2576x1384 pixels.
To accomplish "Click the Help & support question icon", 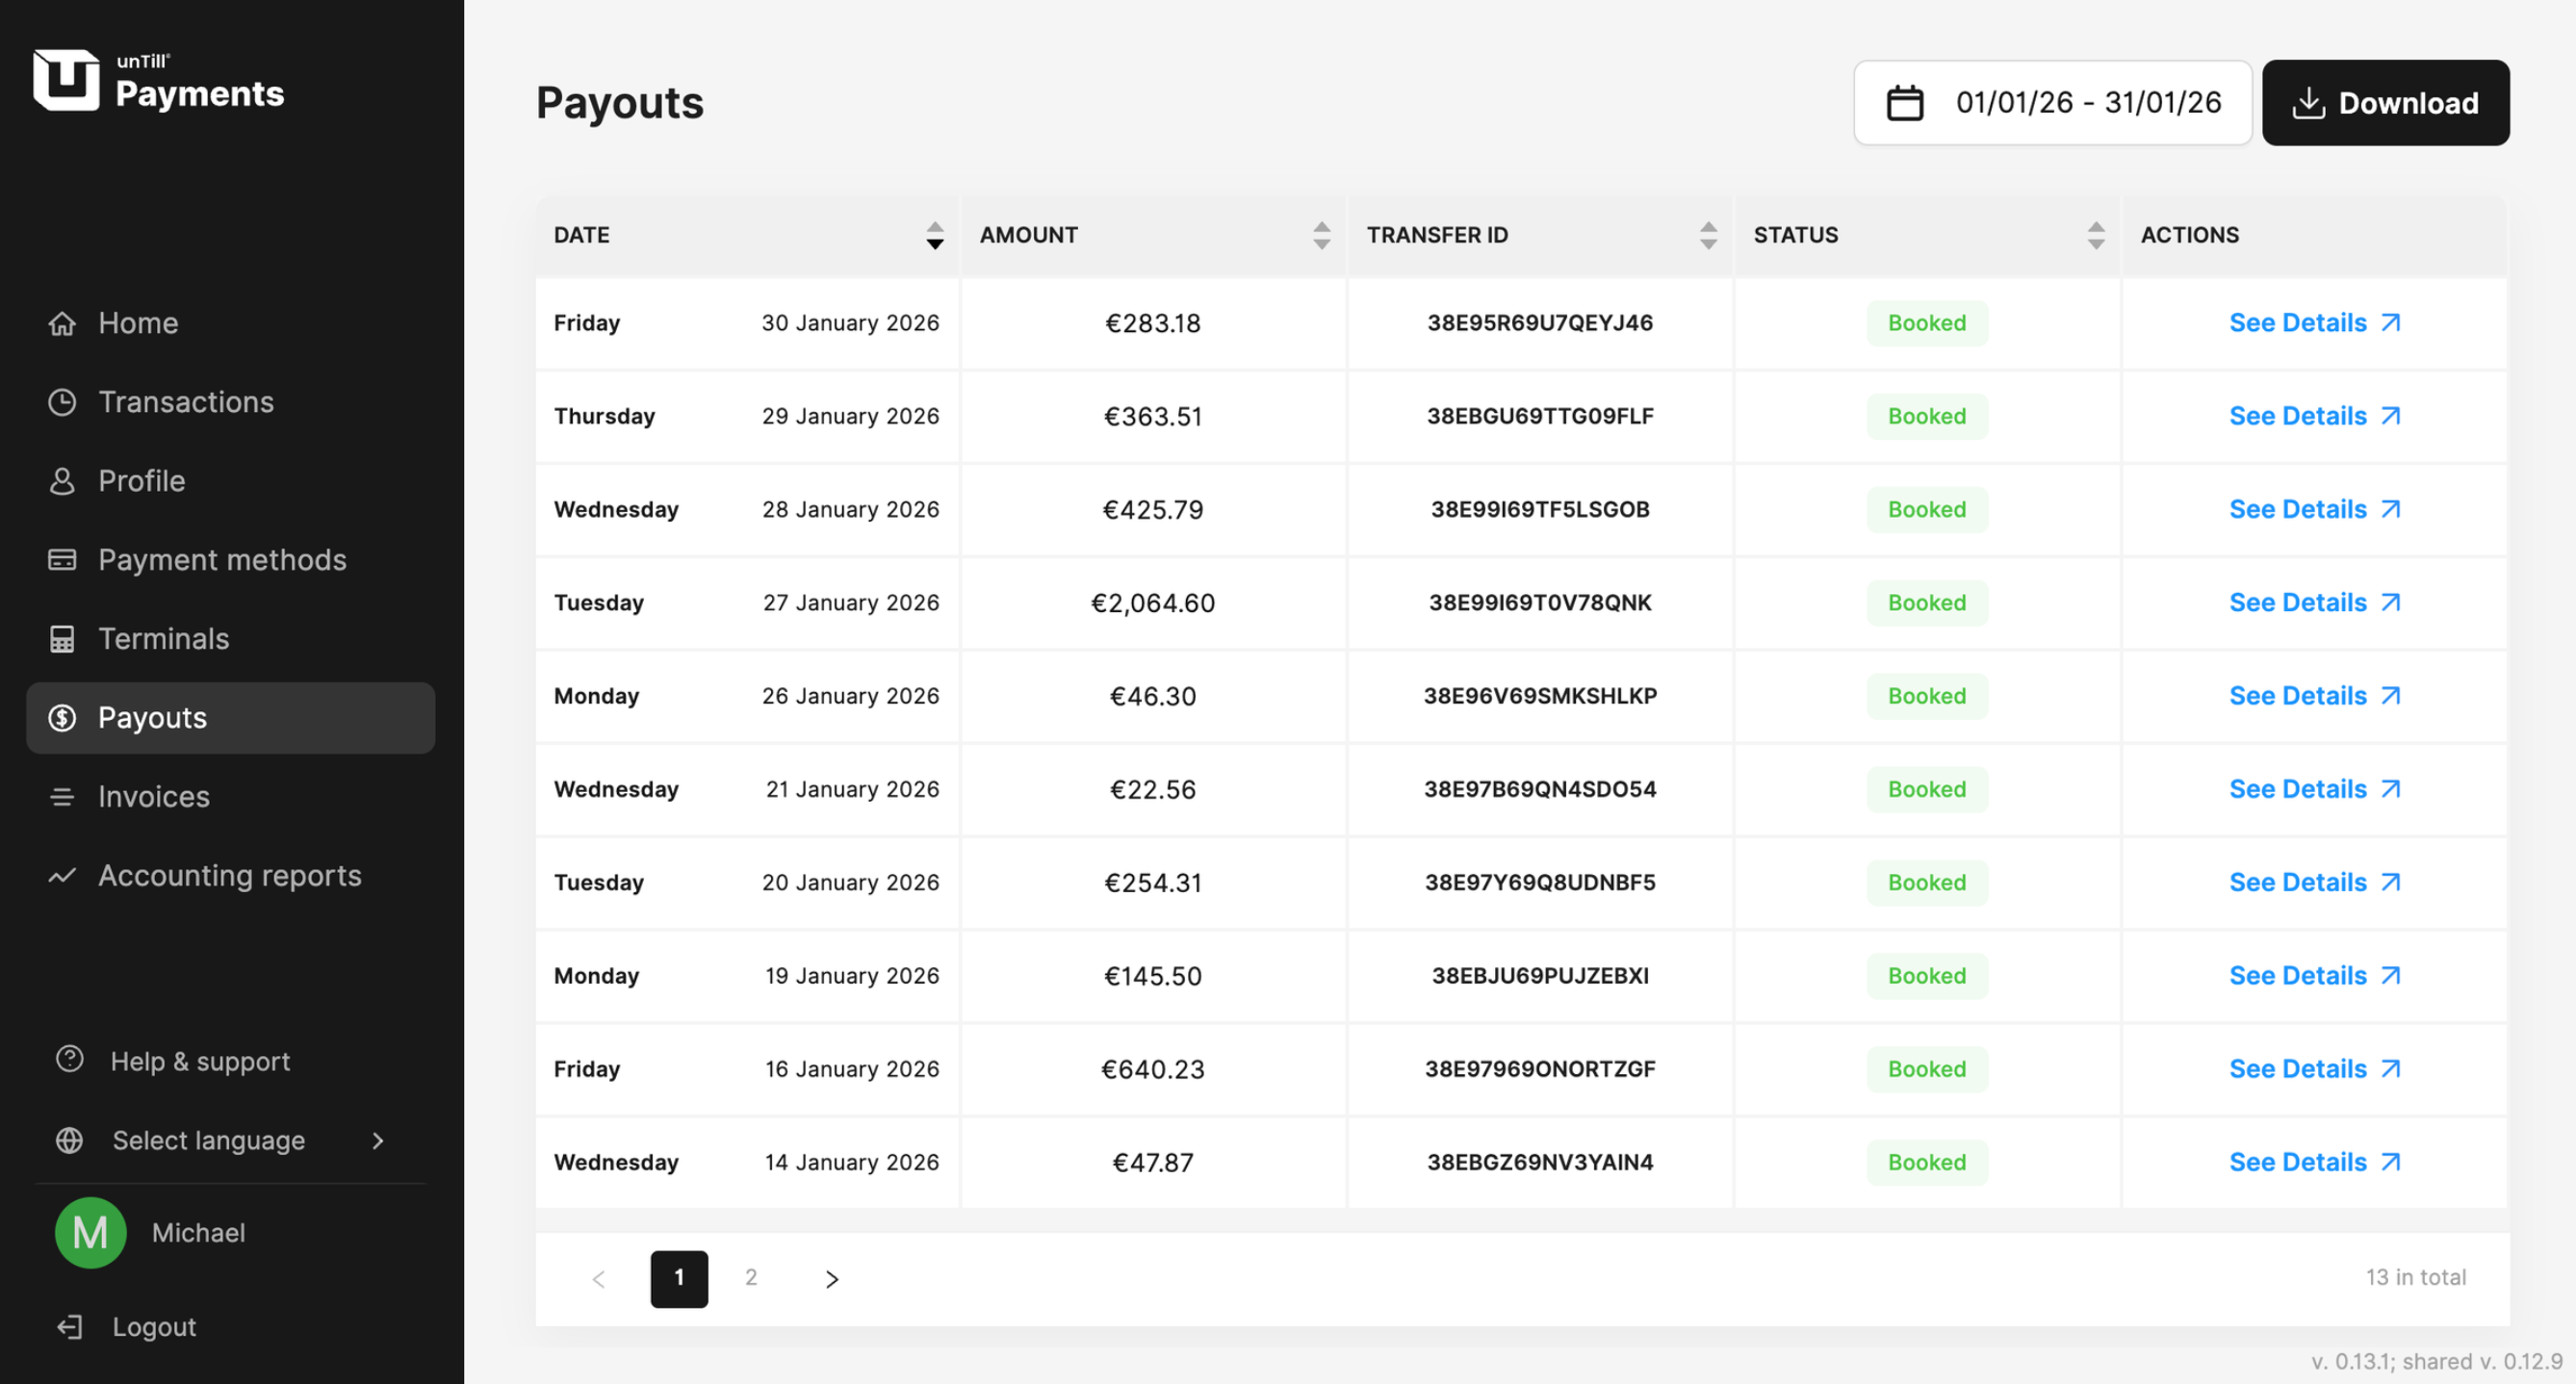I will point(70,1059).
